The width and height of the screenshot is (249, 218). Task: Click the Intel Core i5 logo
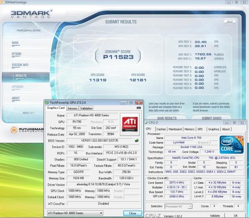click(x=231, y=144)
